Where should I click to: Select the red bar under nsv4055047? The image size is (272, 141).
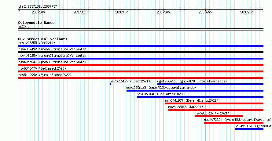coord(141,65)
